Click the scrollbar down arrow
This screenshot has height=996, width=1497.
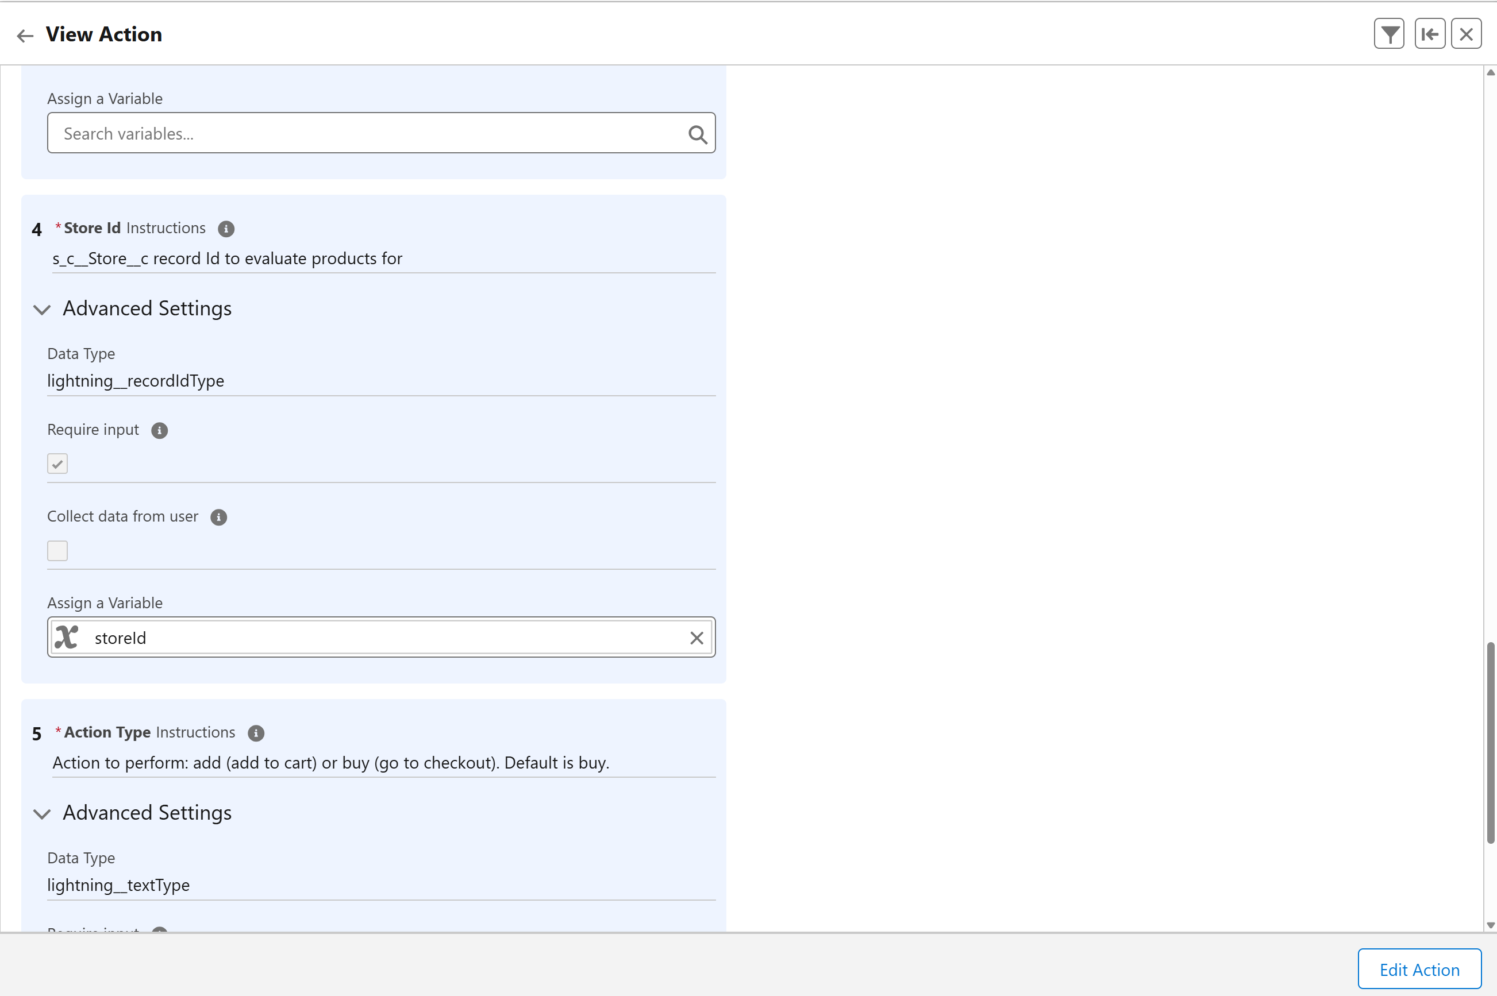pyautogui.click(x=1490, y=925)
